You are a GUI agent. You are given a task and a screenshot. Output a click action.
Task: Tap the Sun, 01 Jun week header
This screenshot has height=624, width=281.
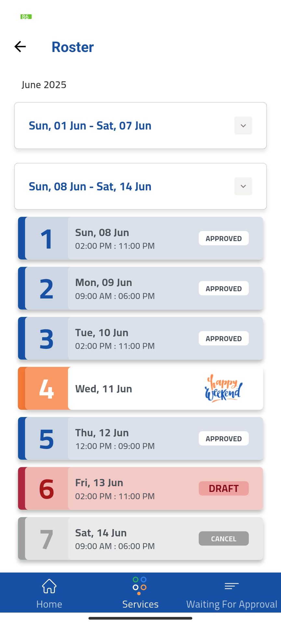pyautogui.click(x=90, y=126)
